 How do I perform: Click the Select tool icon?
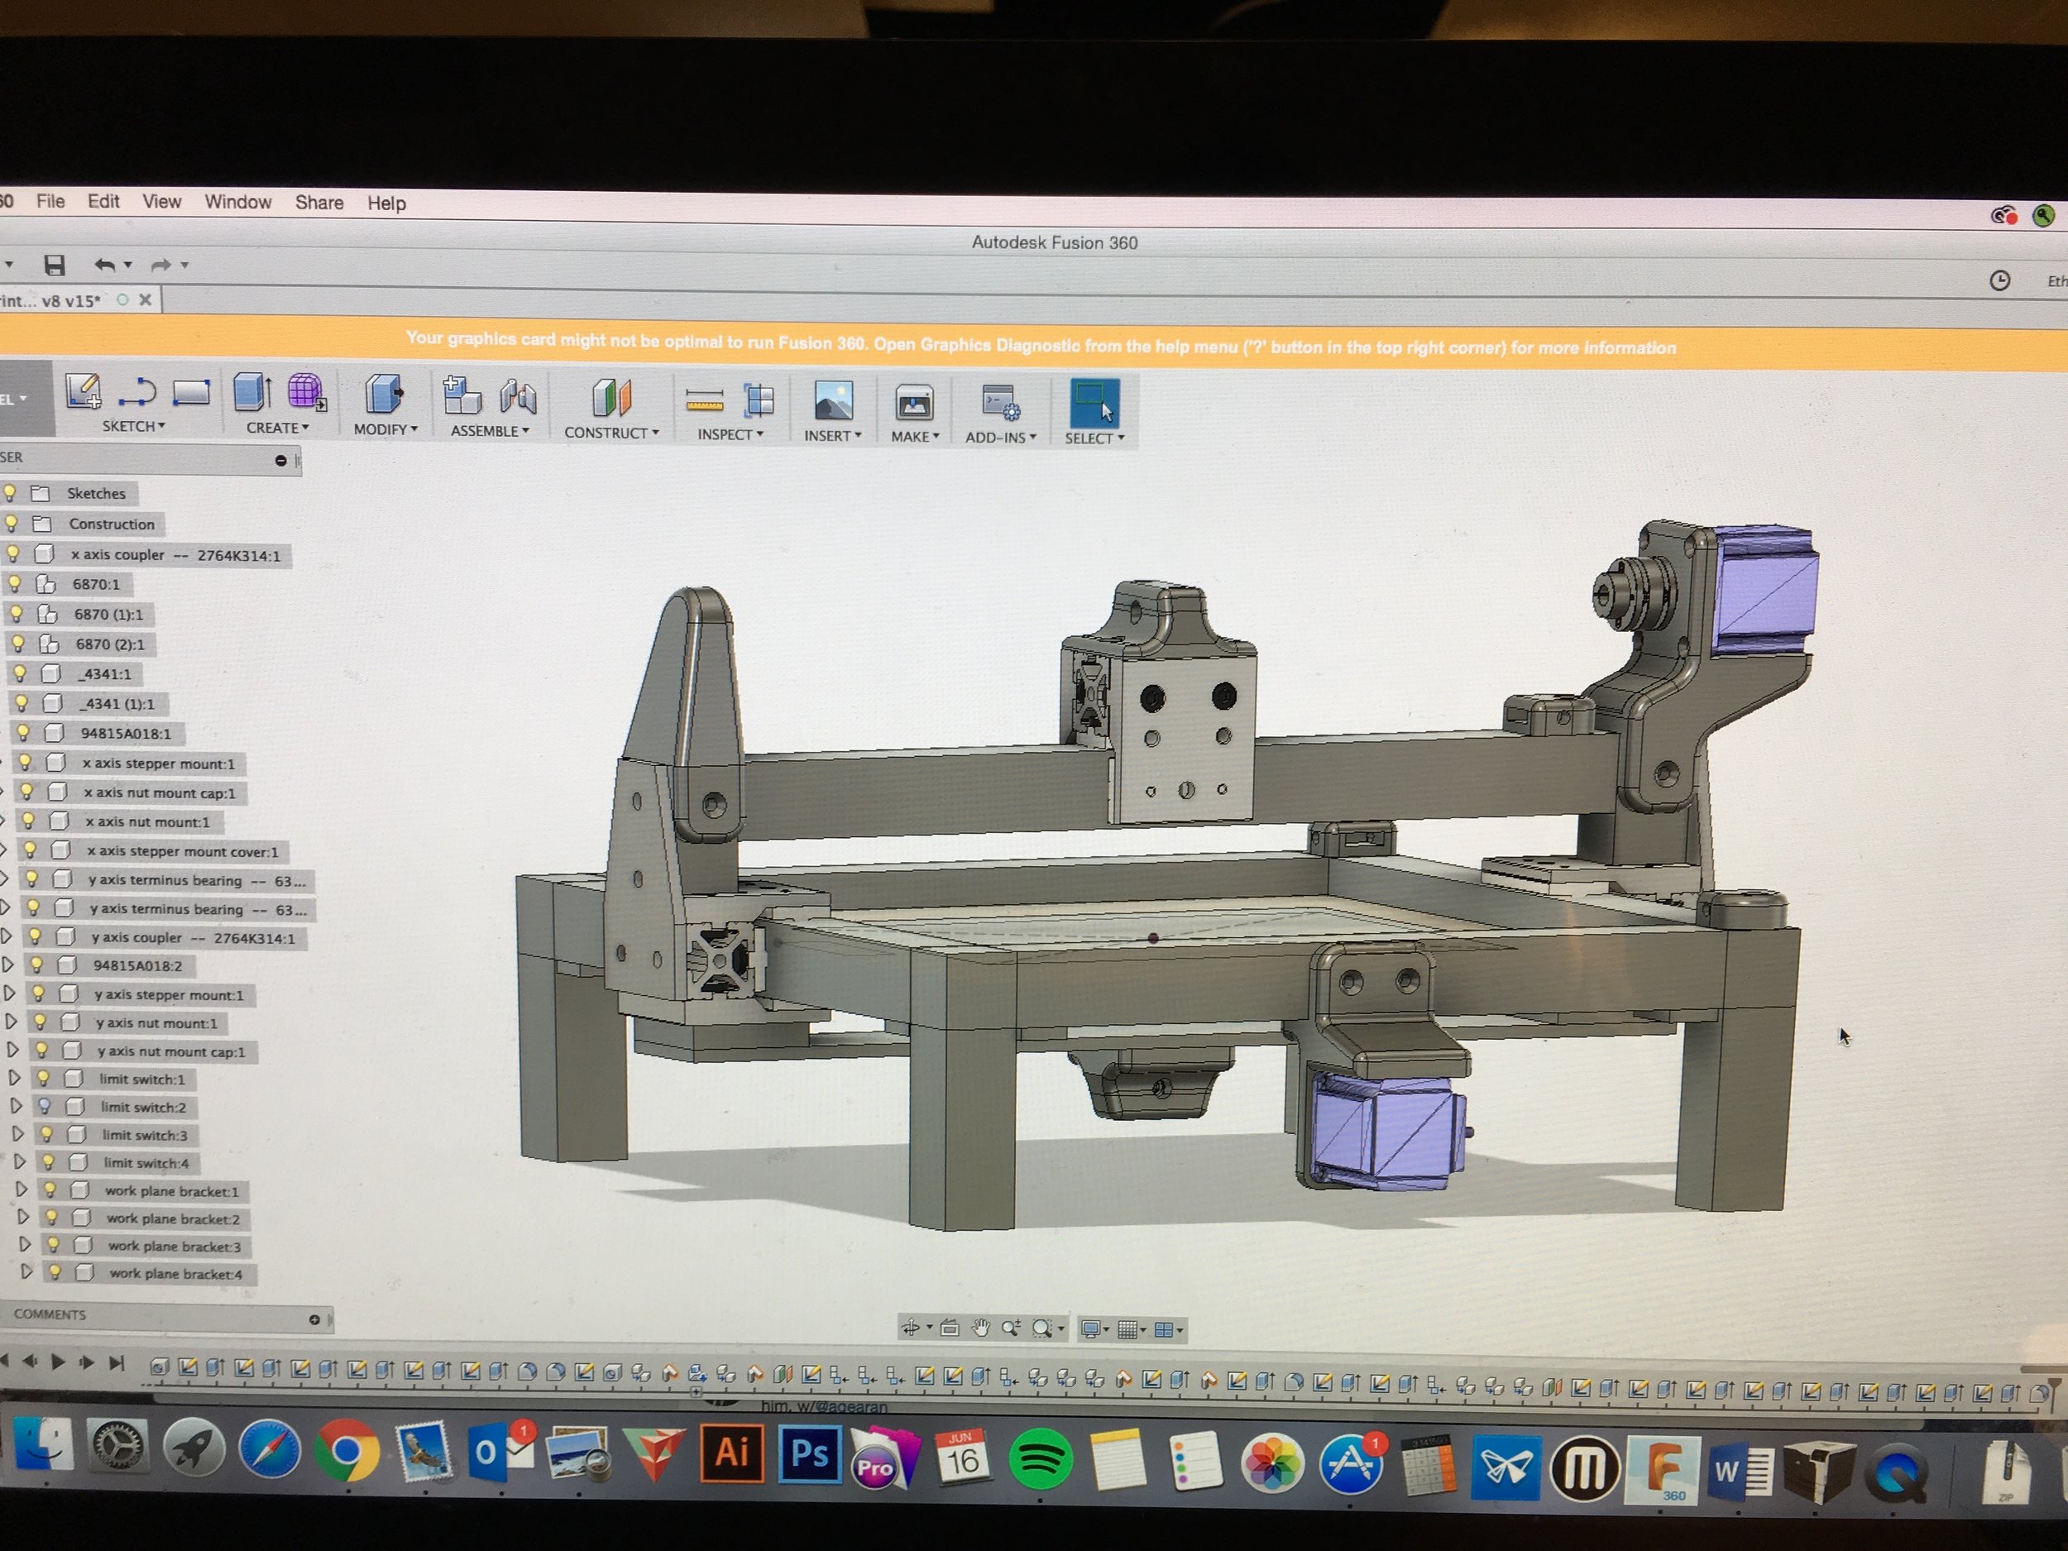[1094, 404]
